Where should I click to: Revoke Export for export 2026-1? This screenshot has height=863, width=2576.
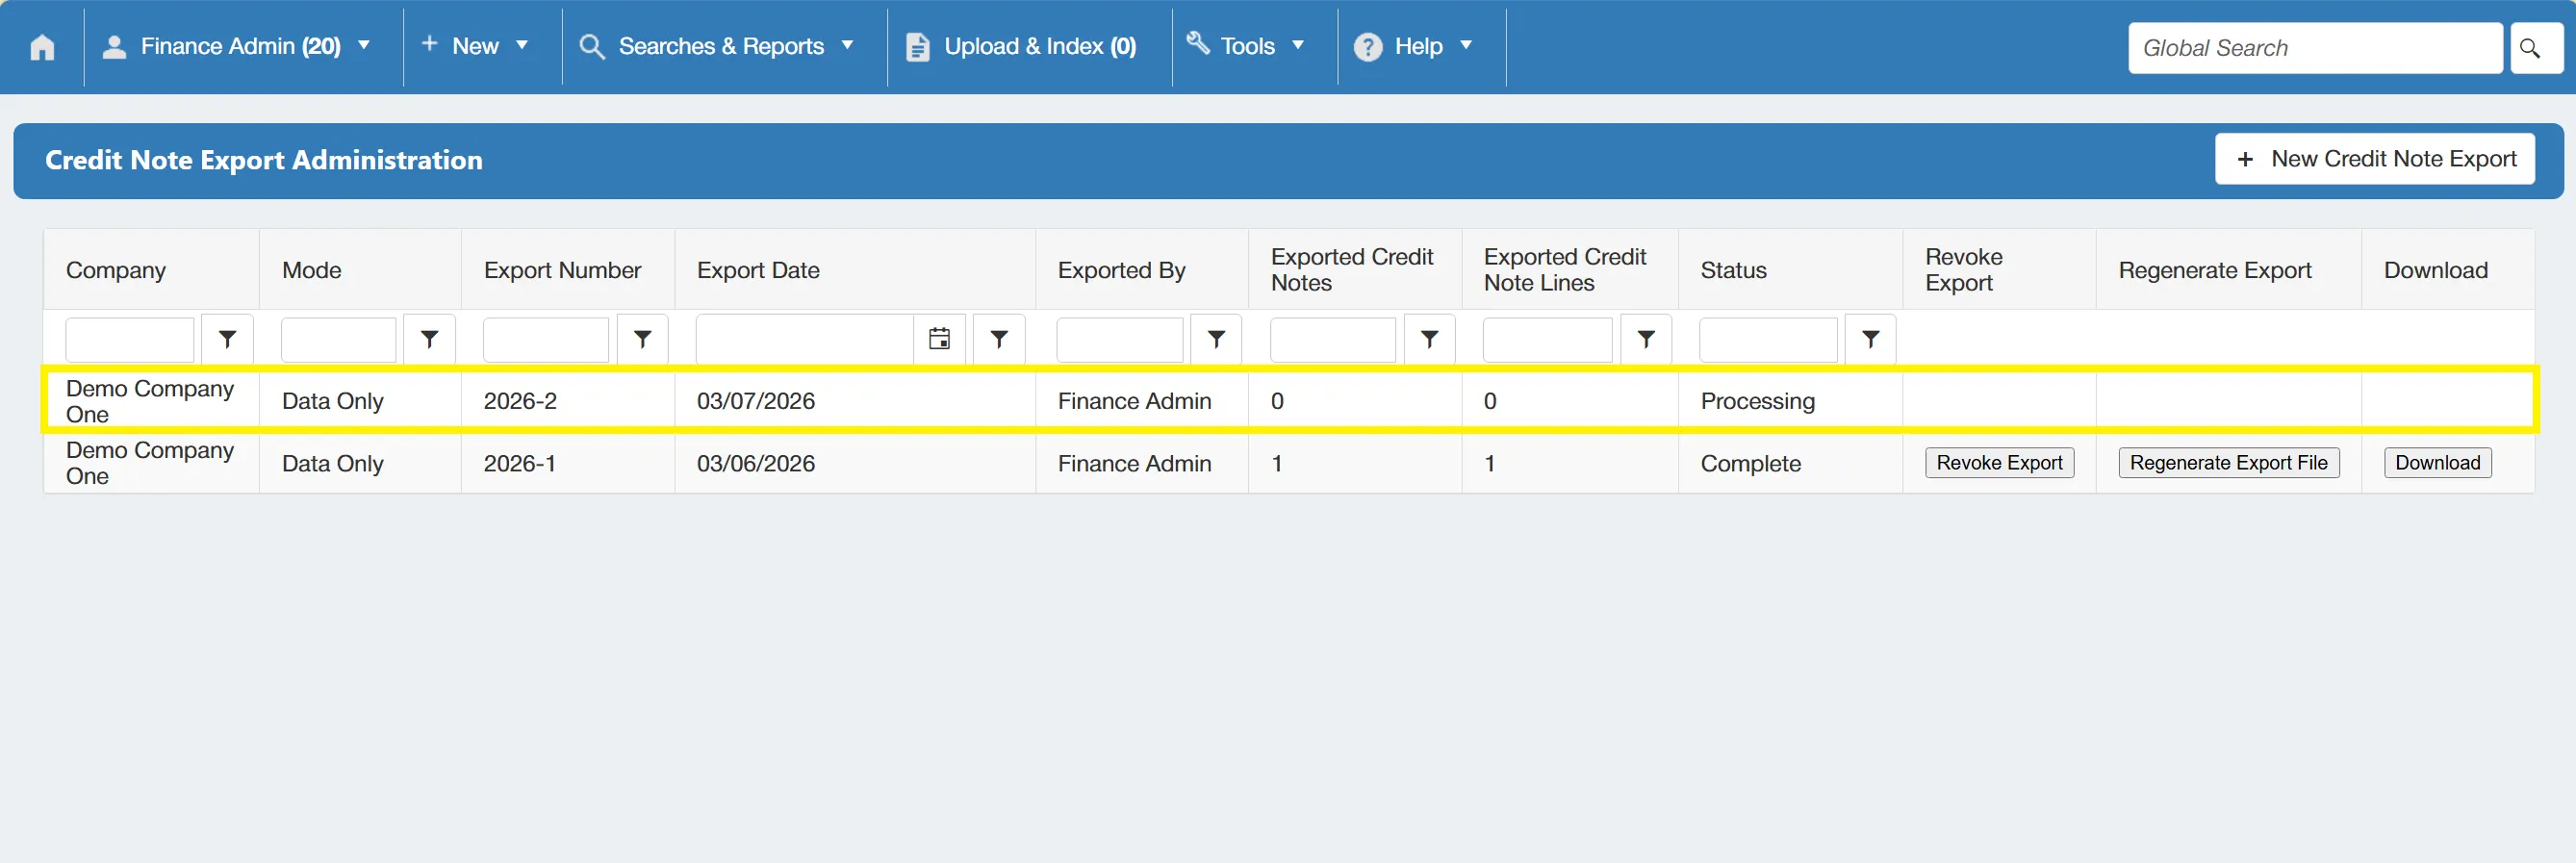[x=1999, y=463]
